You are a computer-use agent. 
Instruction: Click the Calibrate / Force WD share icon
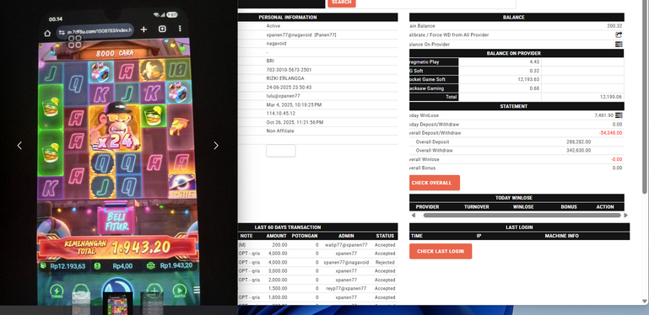(619, 35)
